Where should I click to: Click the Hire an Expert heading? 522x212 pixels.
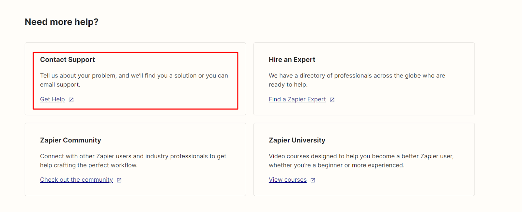[292, 60]
